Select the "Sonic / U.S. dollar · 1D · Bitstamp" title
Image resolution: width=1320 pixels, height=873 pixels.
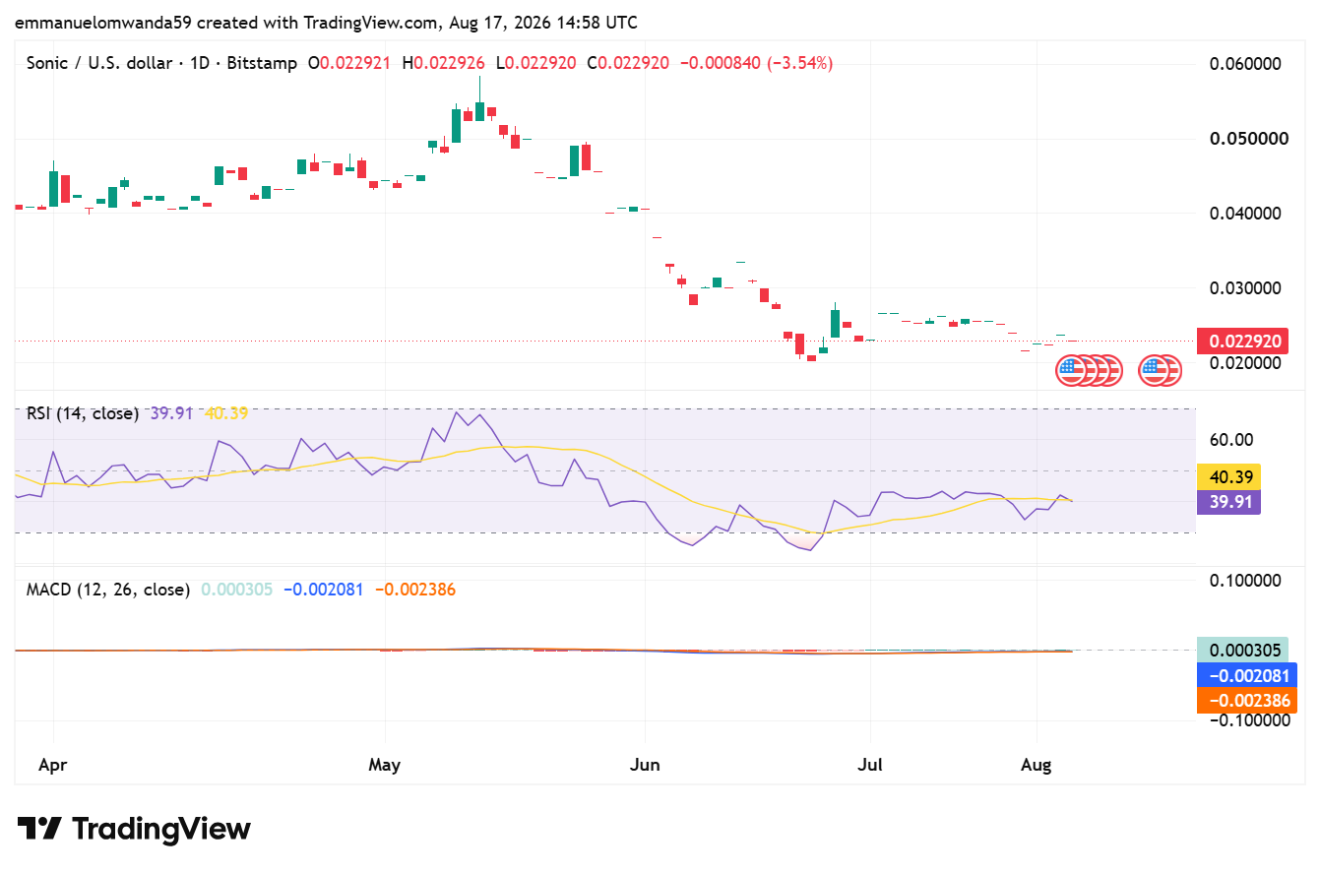[161, 63]
